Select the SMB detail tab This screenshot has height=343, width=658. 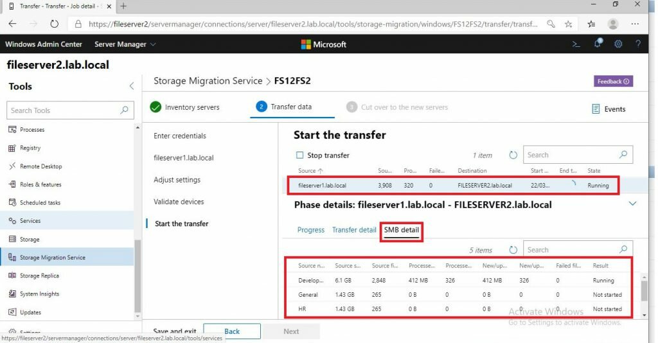click(x=401, y=230)
